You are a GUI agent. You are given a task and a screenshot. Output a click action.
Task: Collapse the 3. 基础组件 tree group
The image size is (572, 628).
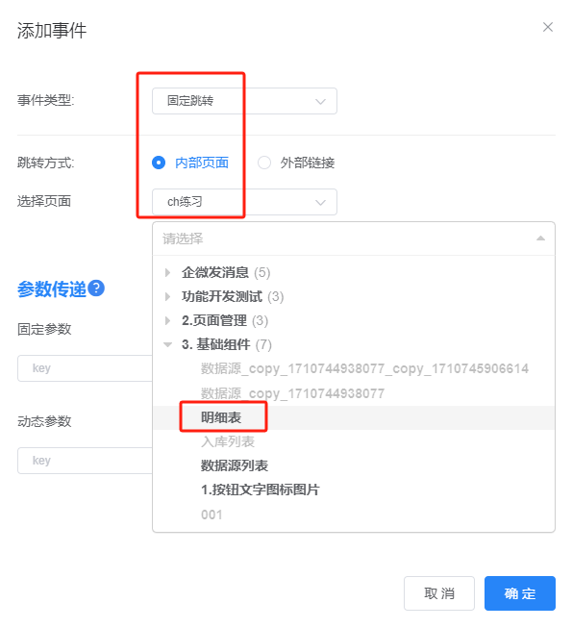click(x=167, y=344)
